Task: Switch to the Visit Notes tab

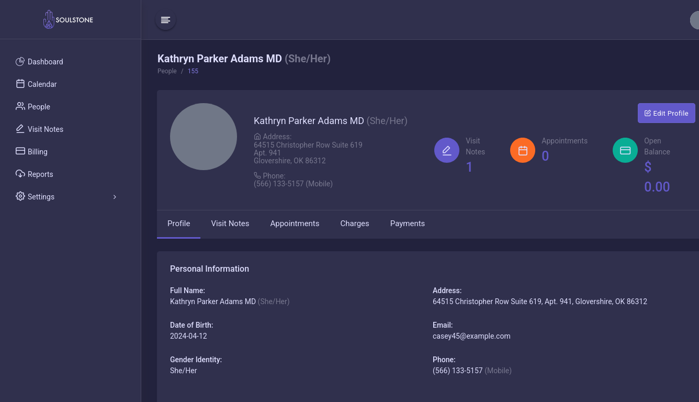Action: (230, 224)
